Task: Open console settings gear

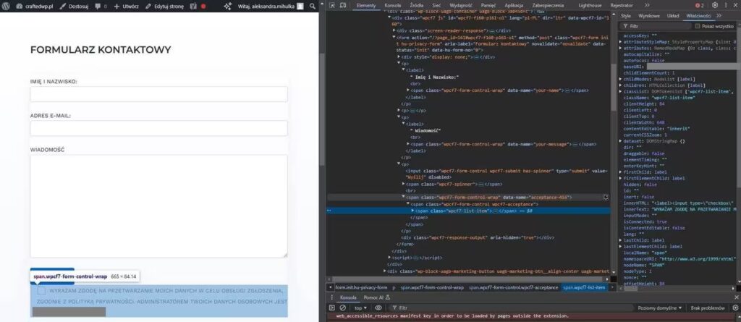Action: [735, 308]
